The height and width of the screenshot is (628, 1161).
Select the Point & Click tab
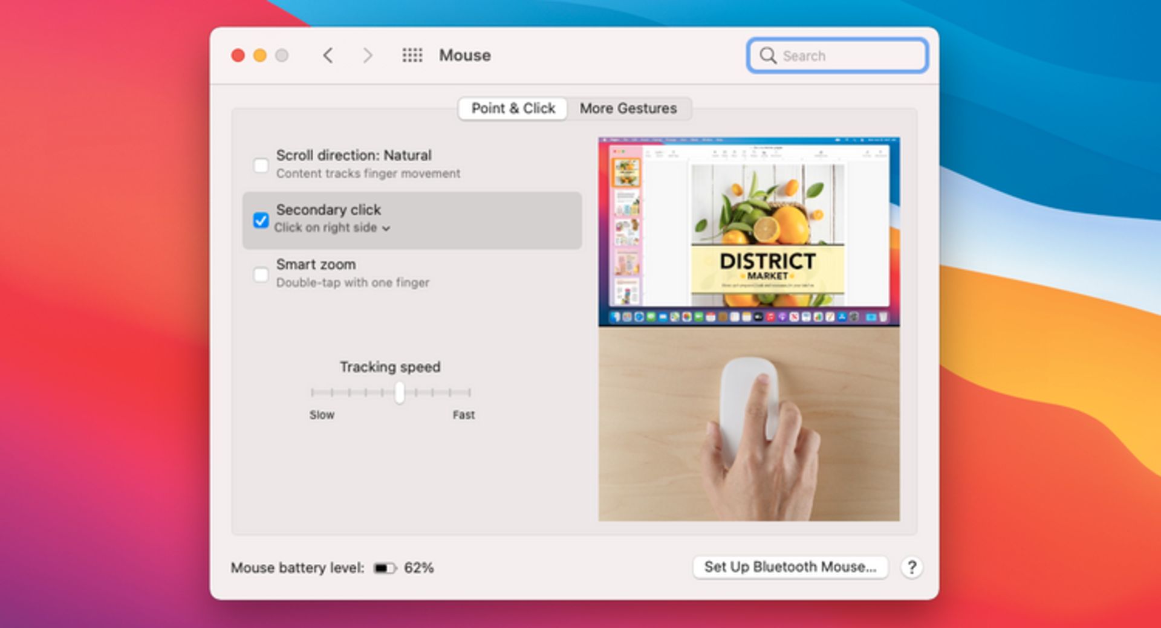pos(513,108)
